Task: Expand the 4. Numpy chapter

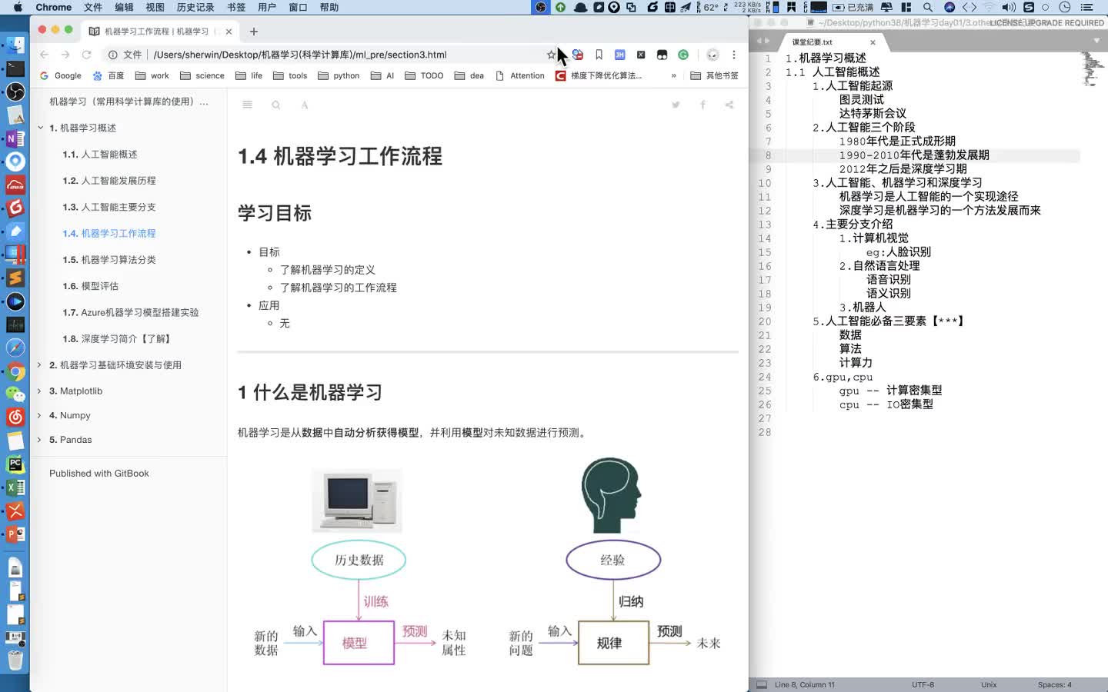Action: [x=40, y=415]
